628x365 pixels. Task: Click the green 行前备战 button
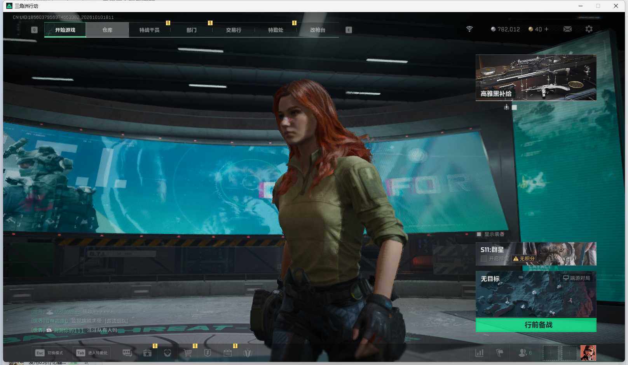click(536, 325)
